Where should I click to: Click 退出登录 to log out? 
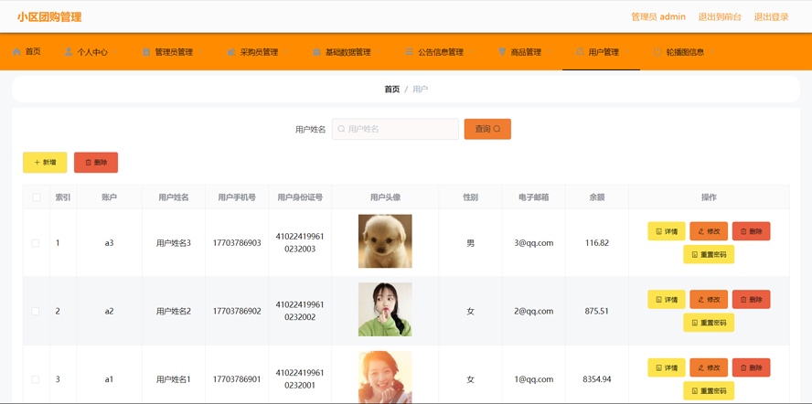click(771, 16)
